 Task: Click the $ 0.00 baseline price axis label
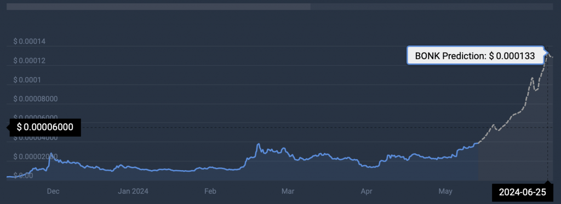pos(23,176)
